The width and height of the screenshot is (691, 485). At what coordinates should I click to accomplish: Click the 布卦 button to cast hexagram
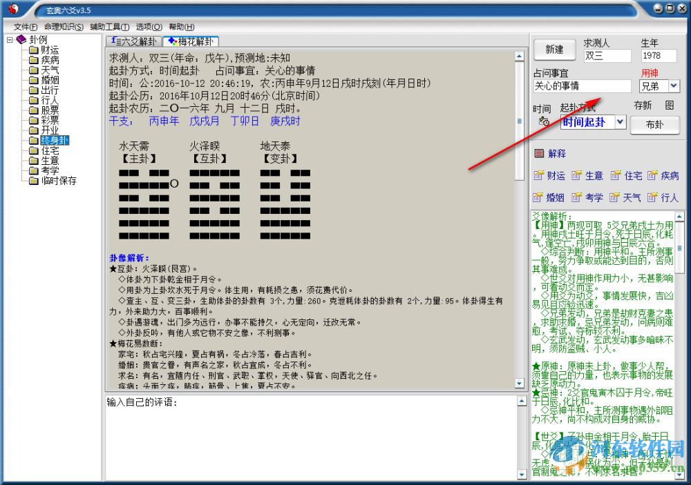(654, 126)
